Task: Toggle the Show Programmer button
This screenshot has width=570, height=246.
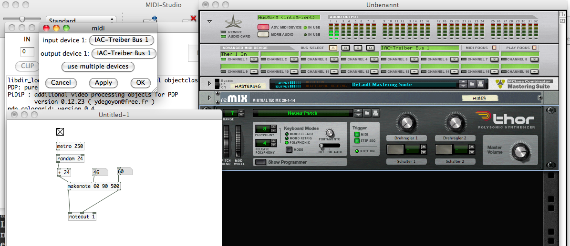Action: (260, 162)
